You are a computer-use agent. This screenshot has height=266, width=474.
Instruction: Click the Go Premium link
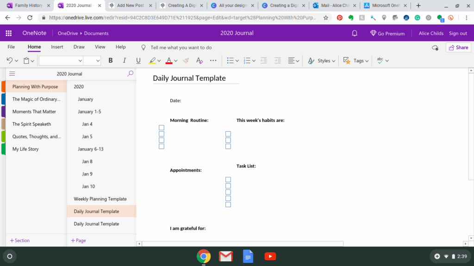pyautogui.click(x=387, y=33)
